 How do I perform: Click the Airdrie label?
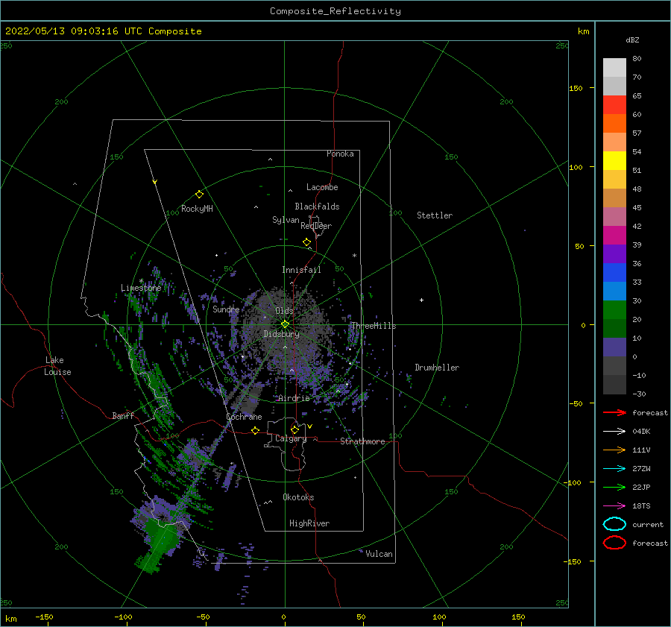pyautogui.click(x=294, y=398)
